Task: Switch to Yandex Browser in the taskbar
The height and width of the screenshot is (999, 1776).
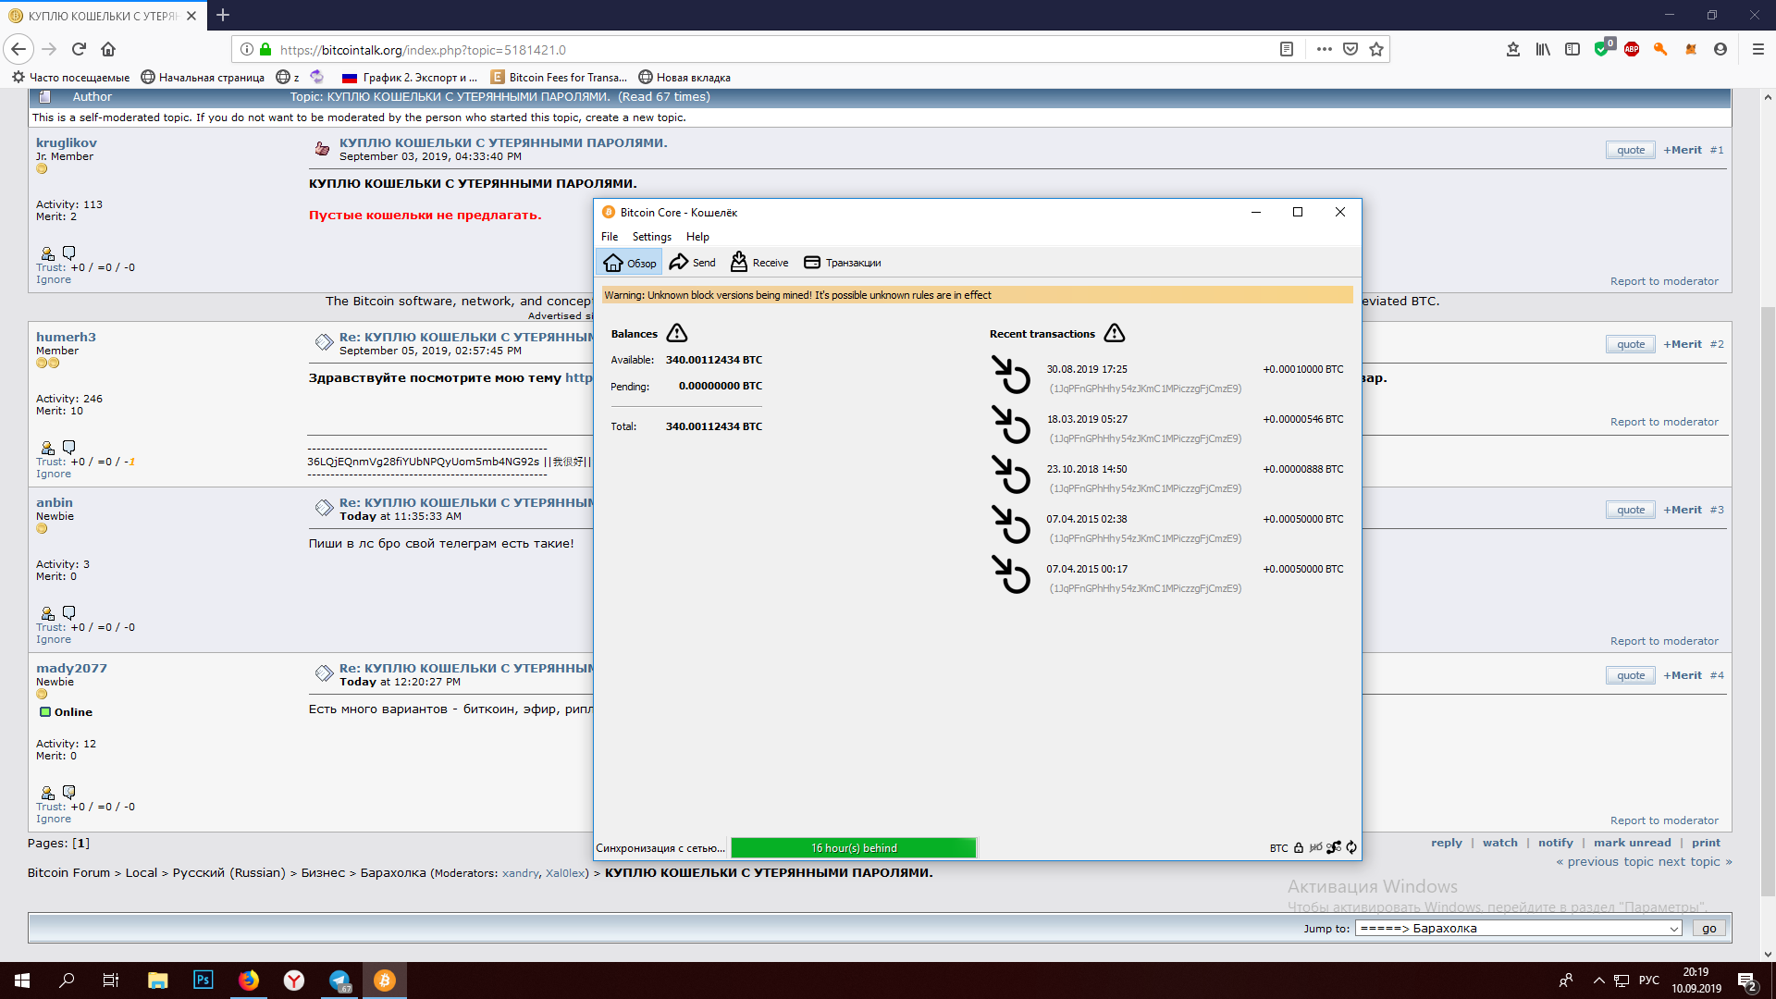Action: [x=294, y=980]
